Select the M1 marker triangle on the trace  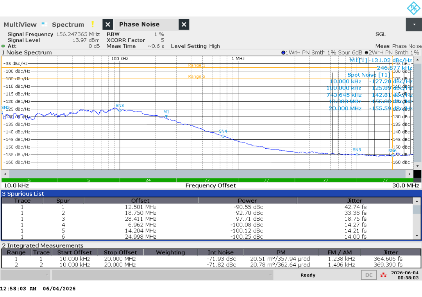point(166,117)
